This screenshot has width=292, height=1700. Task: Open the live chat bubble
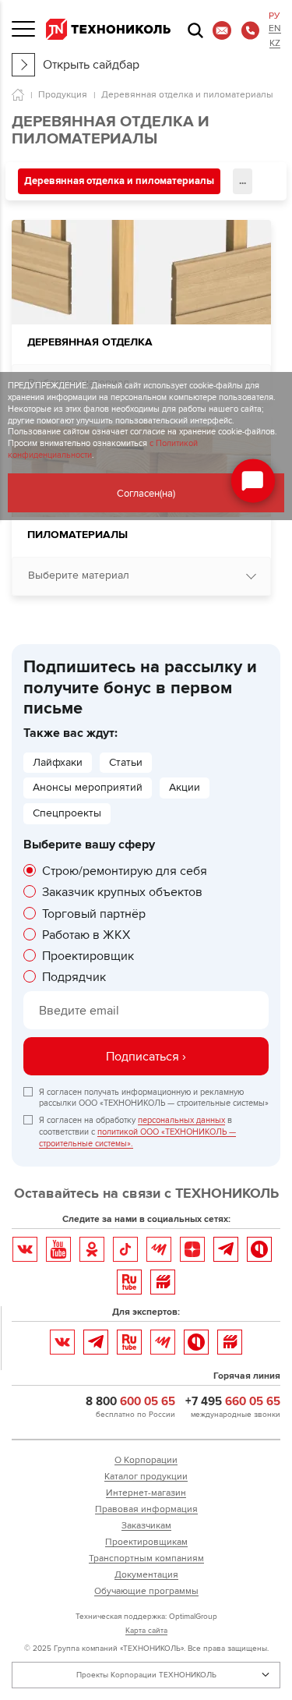253,481
